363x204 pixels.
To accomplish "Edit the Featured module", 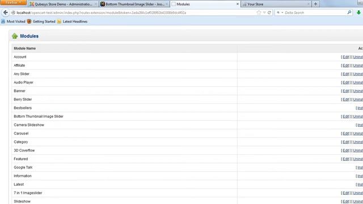I will [x=345, y=159].
